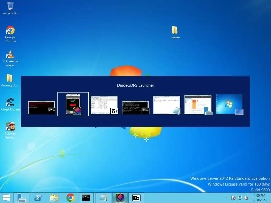Select the gaysex folder on the desktop
Image resolution: width=271 pixels, height=203 pixels.
point(175,33)
